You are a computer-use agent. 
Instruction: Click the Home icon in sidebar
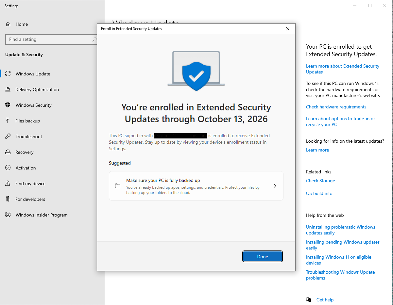click(8, 24)
